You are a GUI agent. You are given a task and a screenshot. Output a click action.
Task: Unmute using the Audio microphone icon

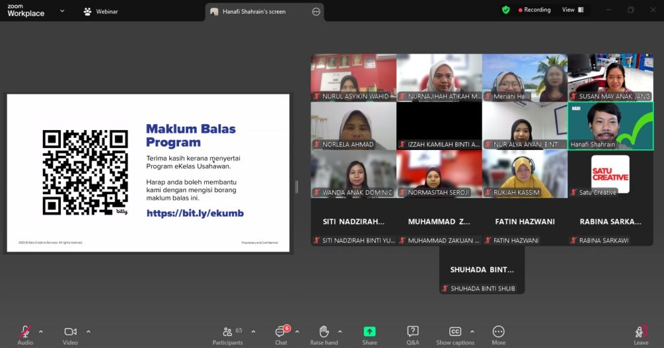point(25,332)
